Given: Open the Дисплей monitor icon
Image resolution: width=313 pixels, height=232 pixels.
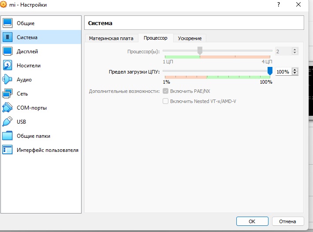Looking at the screenshot, I should (8, 51).
